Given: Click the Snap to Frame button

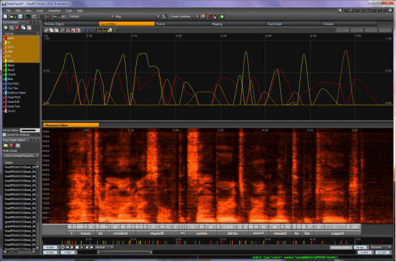Looking at the screenshot, I should click(x=341, y=247).
